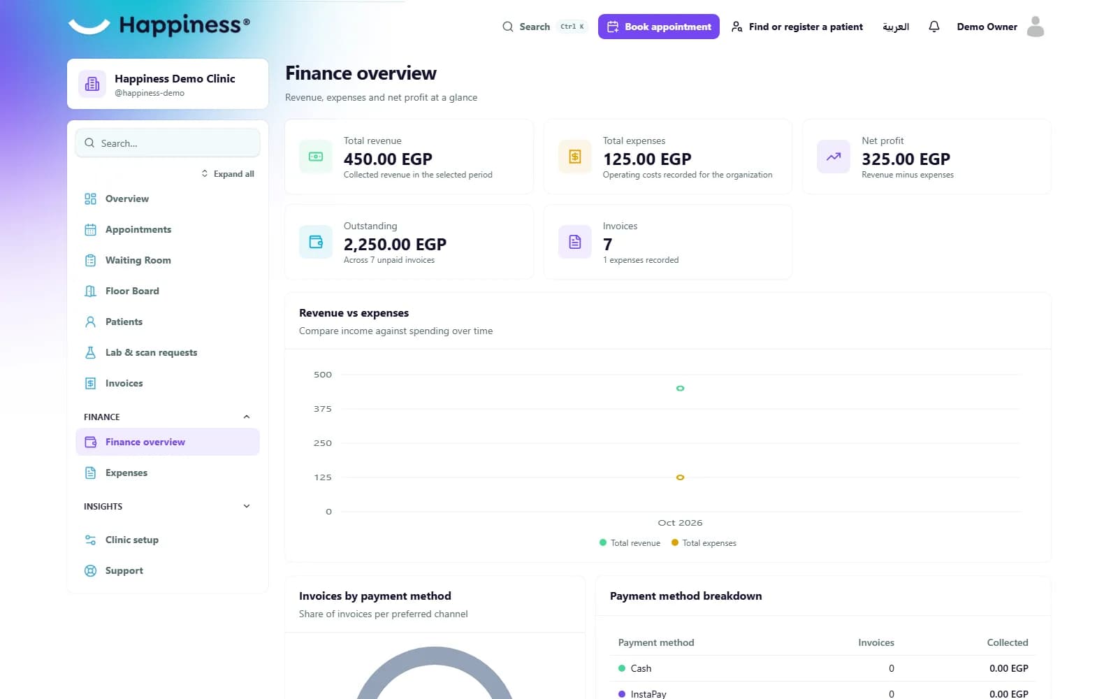1118x699 pixels.
Task: Go to Appointments page
Action: pos(168,229)
